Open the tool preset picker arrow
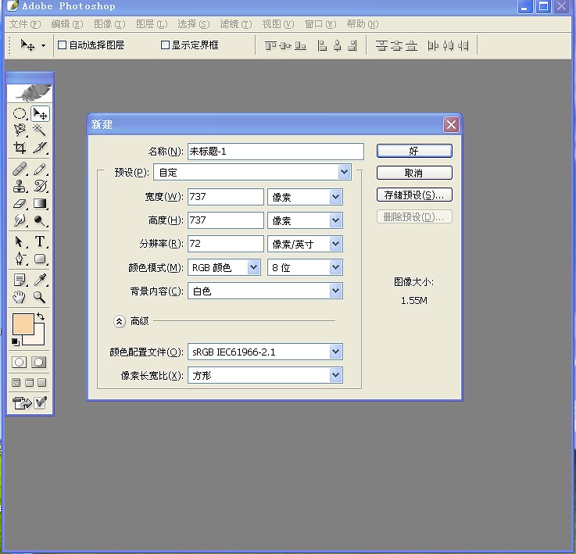Viewport: 576px width, 554px height. [43, 45]
